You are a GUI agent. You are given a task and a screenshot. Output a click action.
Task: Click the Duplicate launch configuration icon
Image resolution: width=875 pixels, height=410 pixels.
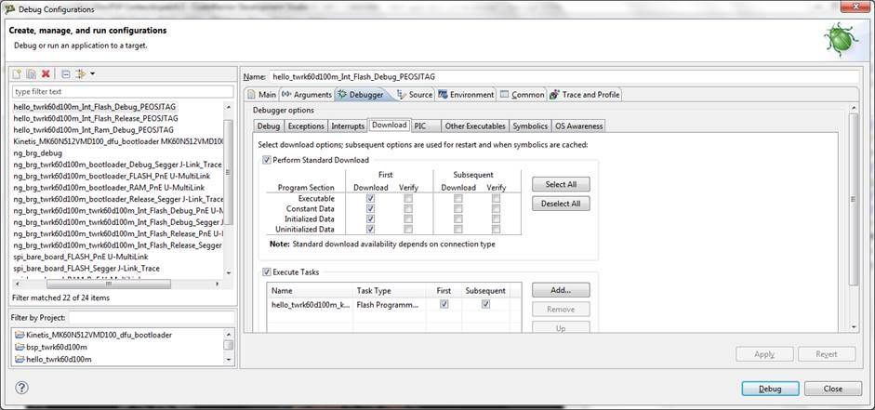[32, 73]
